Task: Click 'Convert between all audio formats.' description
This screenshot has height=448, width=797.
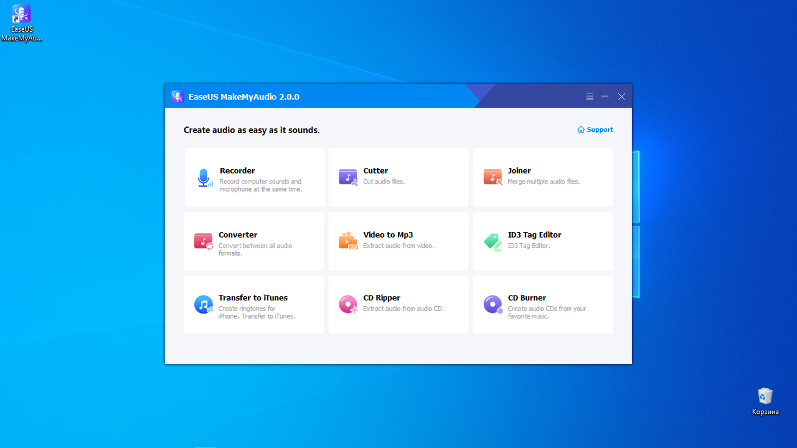Action: pos(255,250)
